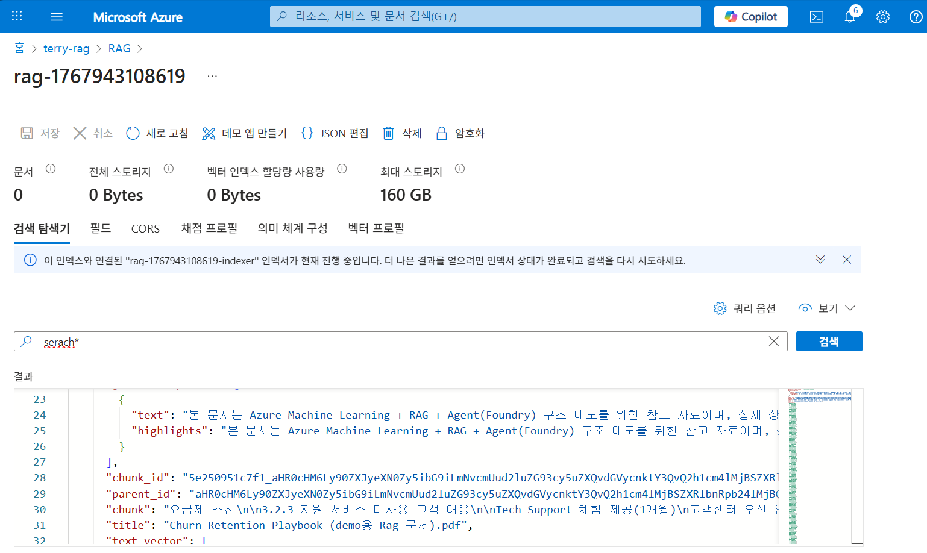This screenshot has width=927, height=553.
Task: Dismiss the indexer info banner
Action: tap(847, 260)
